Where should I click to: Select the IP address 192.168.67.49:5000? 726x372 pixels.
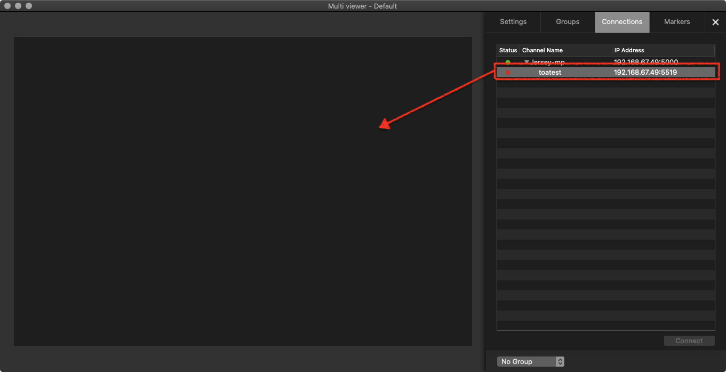click(646, 62)
